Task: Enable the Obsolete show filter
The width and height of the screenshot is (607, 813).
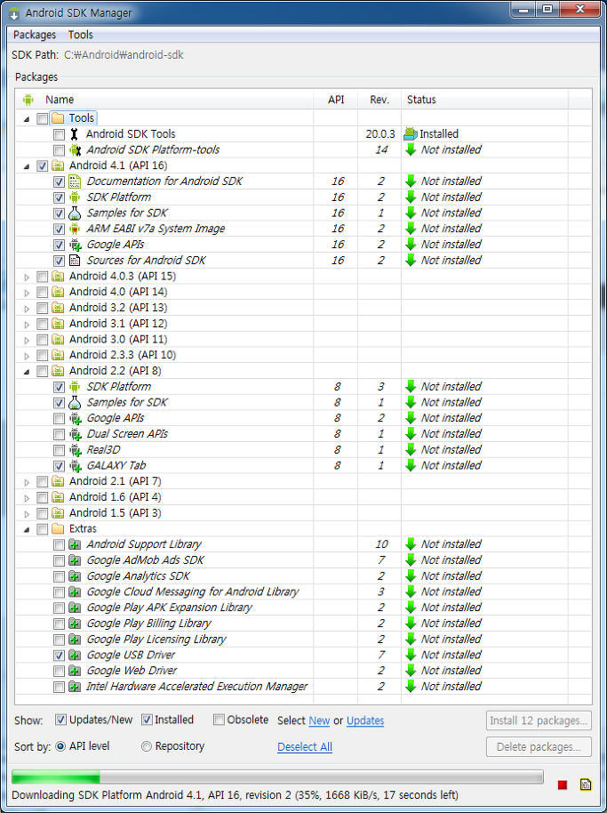Action: [x=220, y=720]
